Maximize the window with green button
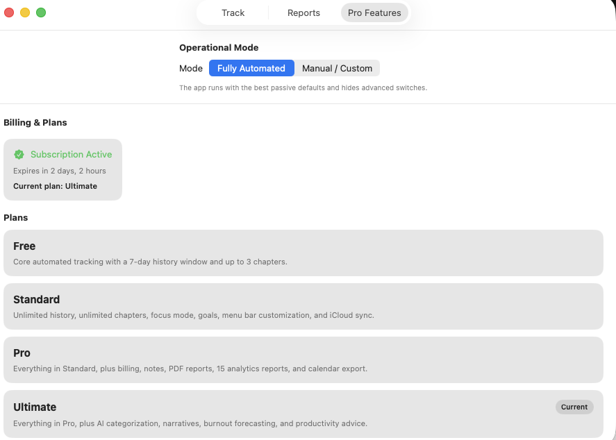Viewport: 616px width, 440px height. pos(41,12)
